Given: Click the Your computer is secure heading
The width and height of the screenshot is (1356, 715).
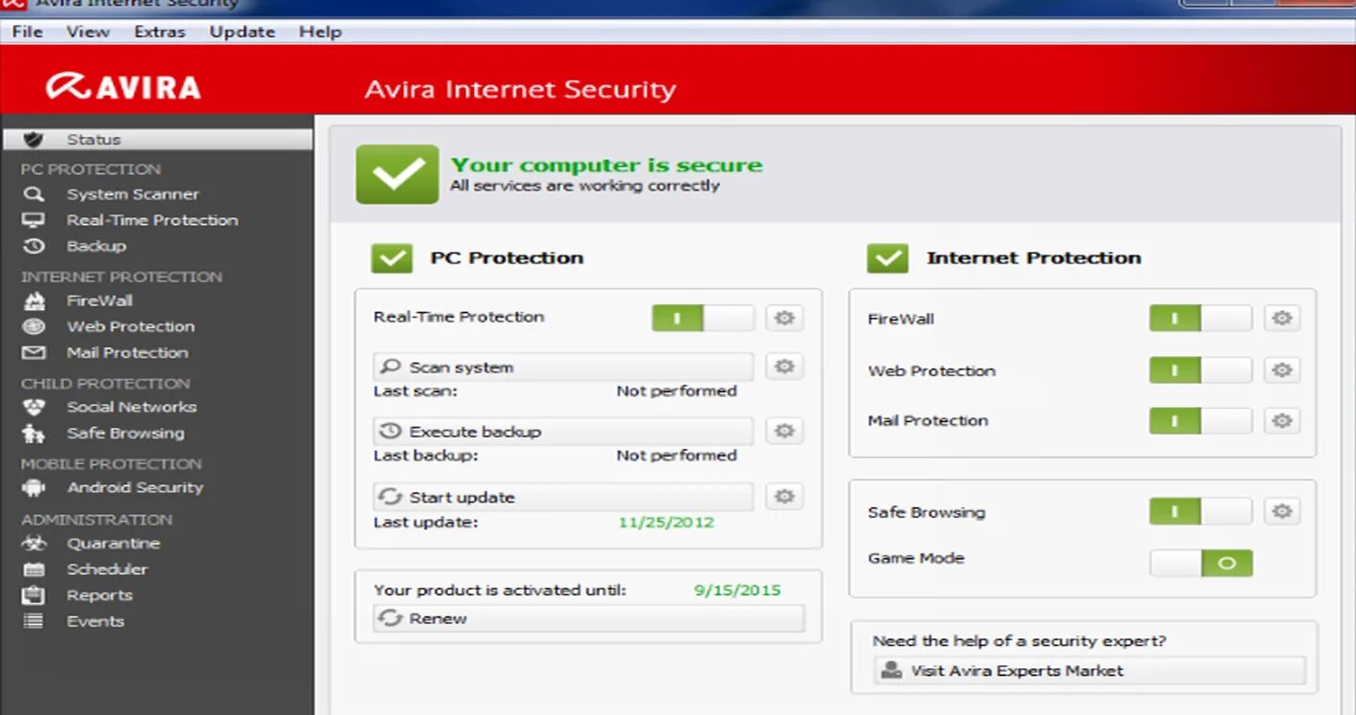Looking at the screenshot, I should pos(607,165).
